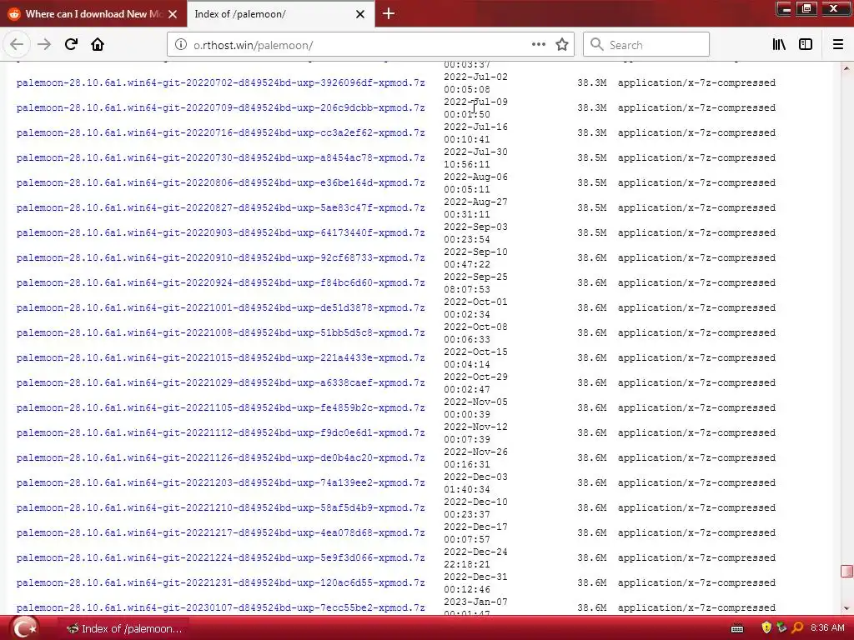Click the security shield tray icon
The width and height of the screenshot is (854, 640).
[x=766, y=628]
